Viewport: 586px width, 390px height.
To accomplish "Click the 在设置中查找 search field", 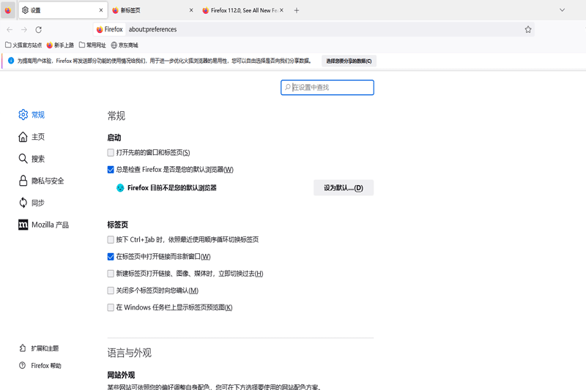I will tap(331, 88).
